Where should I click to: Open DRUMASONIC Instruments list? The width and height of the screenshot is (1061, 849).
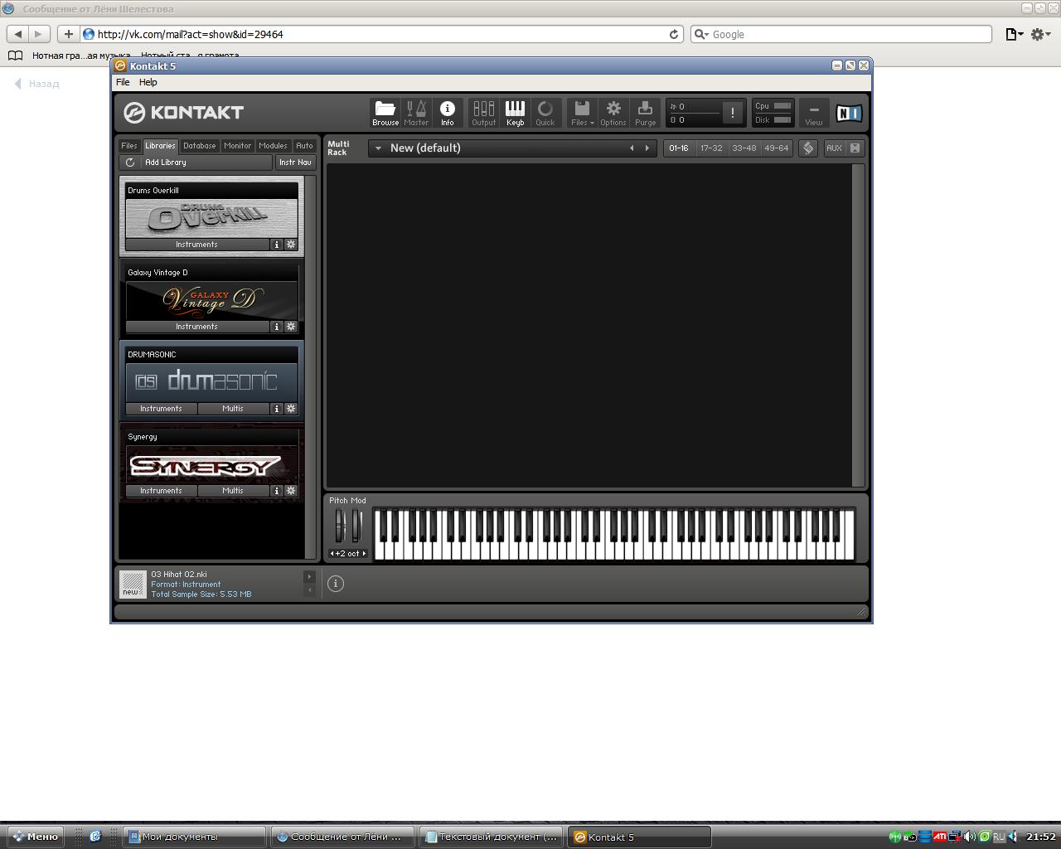(161, 409)
